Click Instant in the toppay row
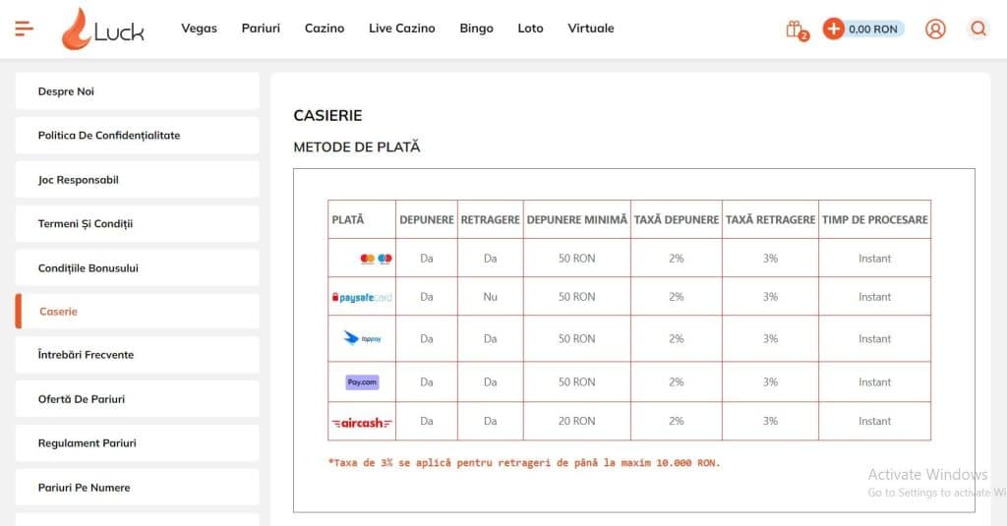 (874, 338)
